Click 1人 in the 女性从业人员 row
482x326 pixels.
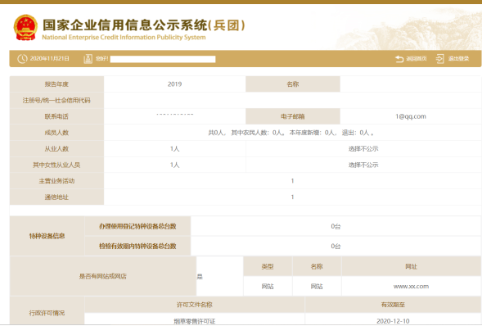[174, 165]
